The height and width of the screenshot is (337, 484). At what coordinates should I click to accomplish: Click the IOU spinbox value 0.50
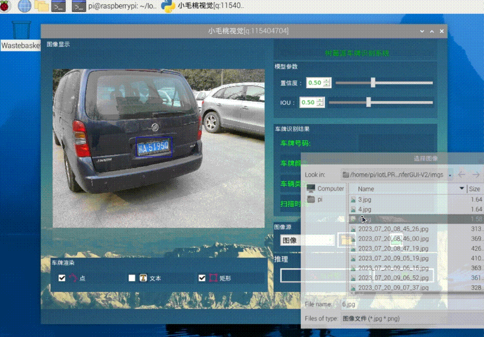pyautogui.click(x=308, y=102)
